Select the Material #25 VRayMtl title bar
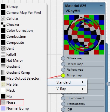Image resolution: width=110 pixels, height=112 pixels. [x=84, y=8]
